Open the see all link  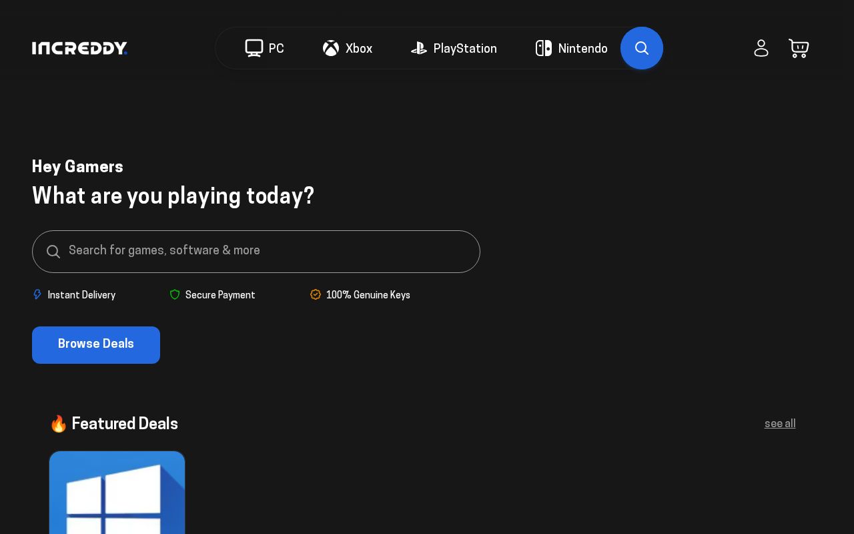pyautogui.click(x=780, y=424)
